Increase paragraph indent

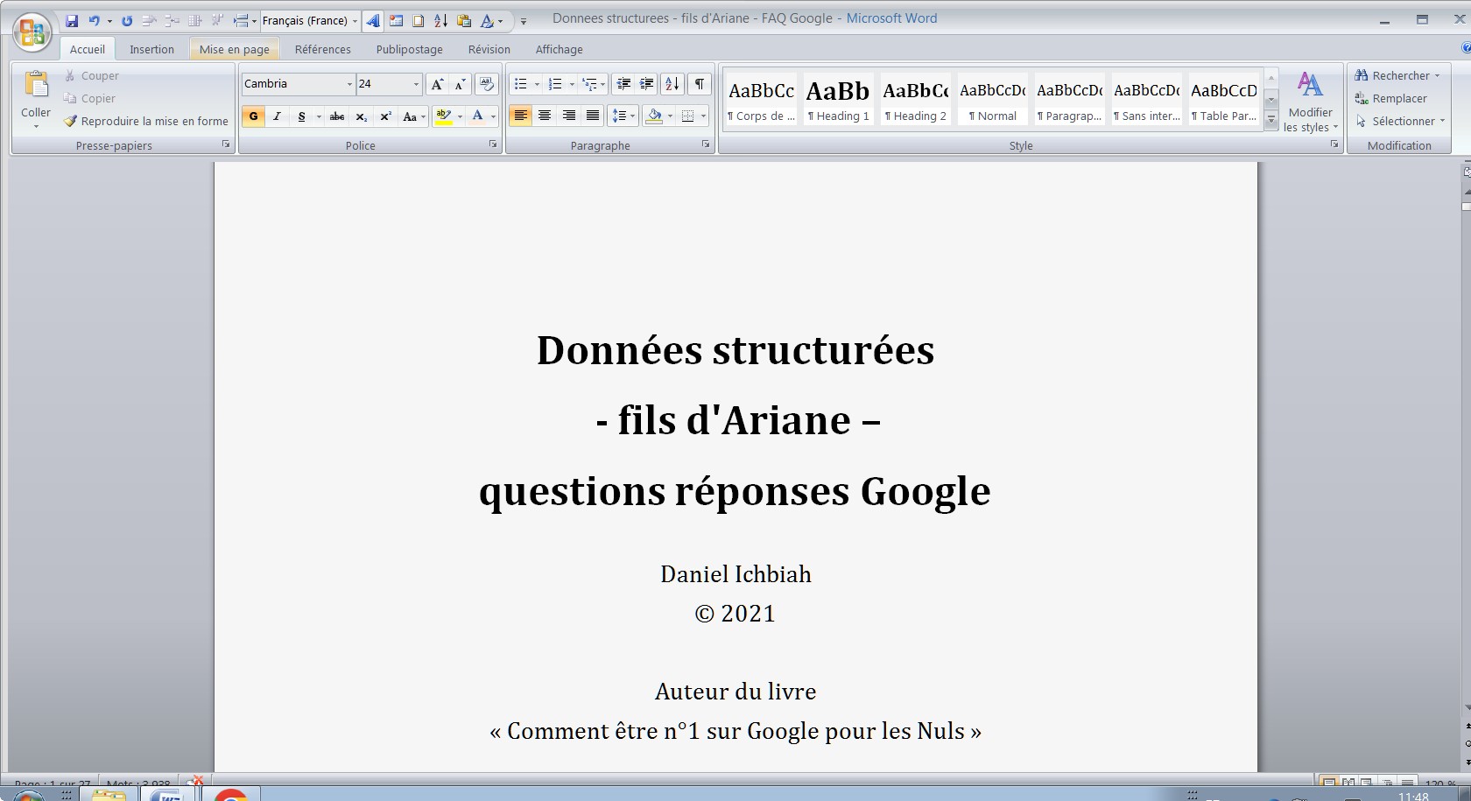coord(647,84)
